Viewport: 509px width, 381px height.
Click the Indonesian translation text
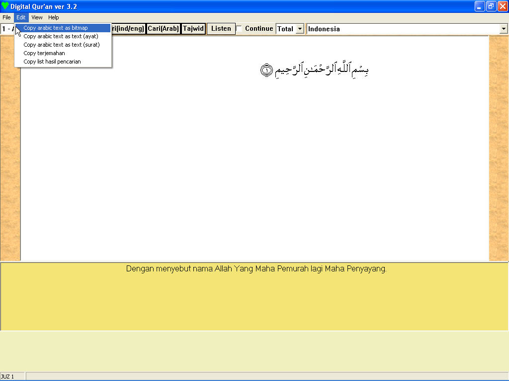point(256,268)
